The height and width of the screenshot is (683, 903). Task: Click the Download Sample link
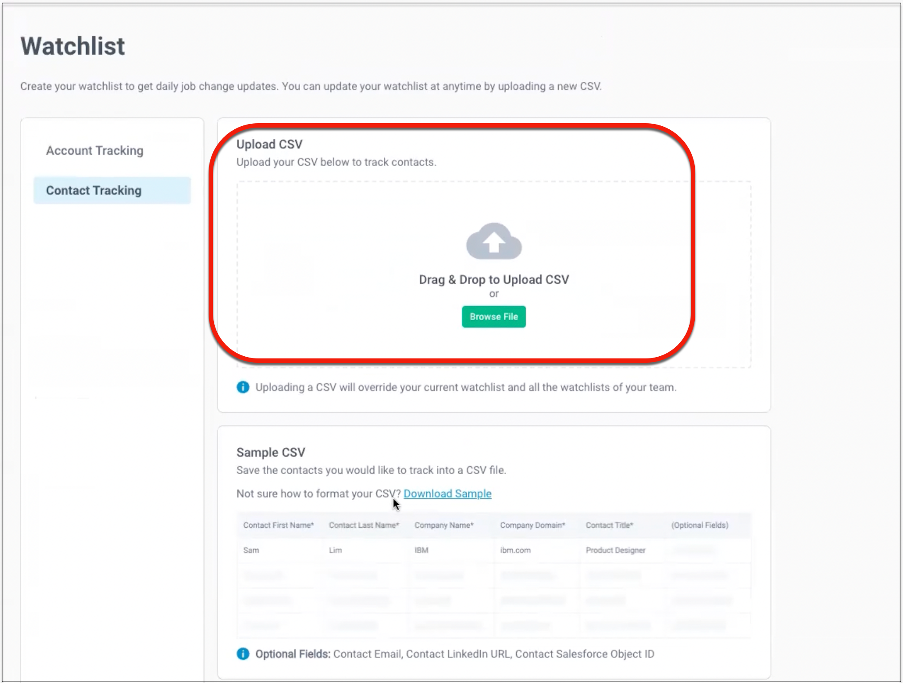click(x=447, y=494)
